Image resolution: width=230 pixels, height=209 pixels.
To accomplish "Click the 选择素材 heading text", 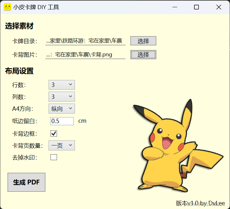I will (x=19, y=26).
